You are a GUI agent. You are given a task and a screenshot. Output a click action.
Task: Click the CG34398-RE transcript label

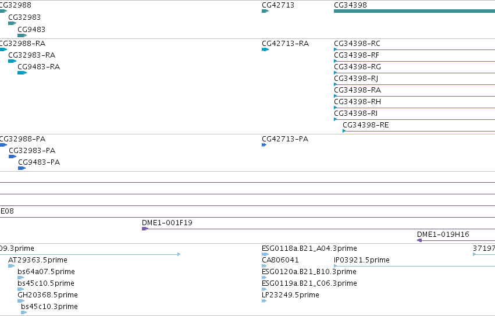365,125
